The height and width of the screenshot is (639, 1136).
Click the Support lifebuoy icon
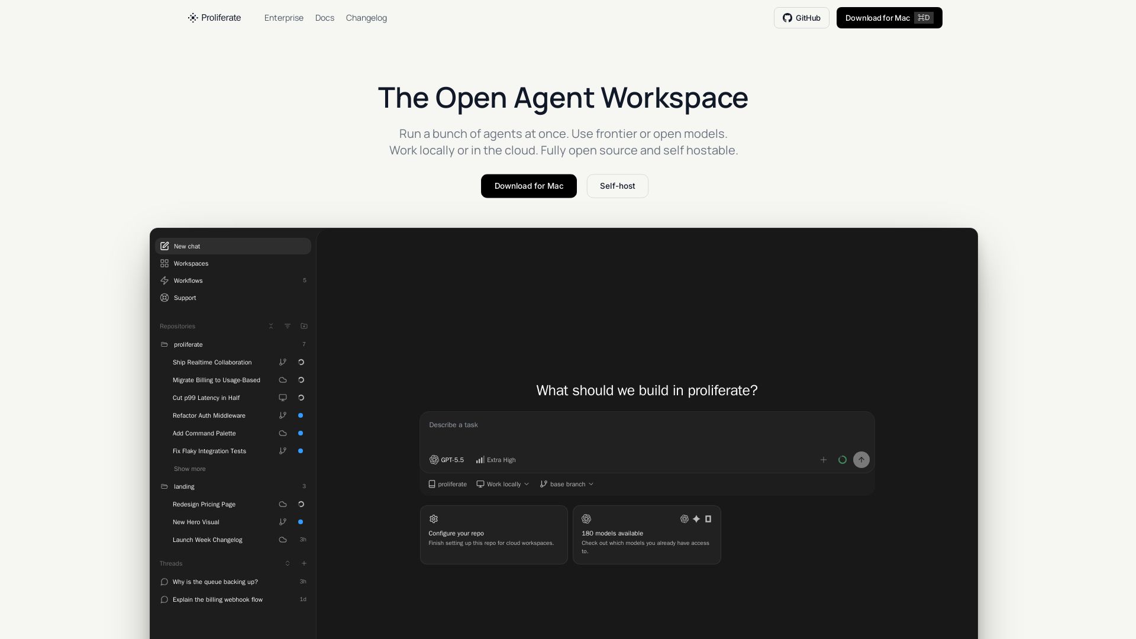164,298
